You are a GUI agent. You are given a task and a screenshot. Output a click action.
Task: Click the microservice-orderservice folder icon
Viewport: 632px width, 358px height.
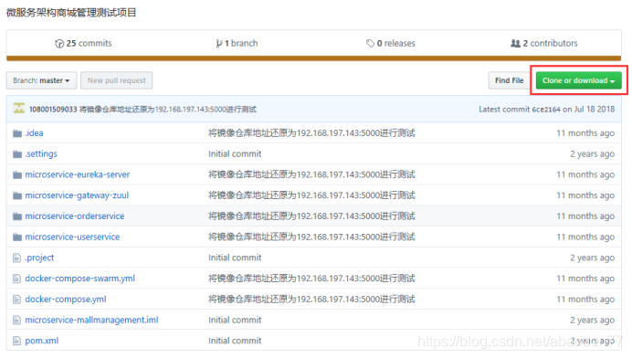pos(17,216)
